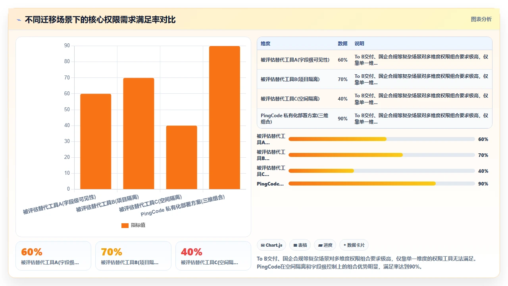The height and width of the screenshot is (286, 508).
Task: Click the page title 不同迁移场景下的核心权限需求满足率对比
Action: pyautogui.click(x=100, y=20)
